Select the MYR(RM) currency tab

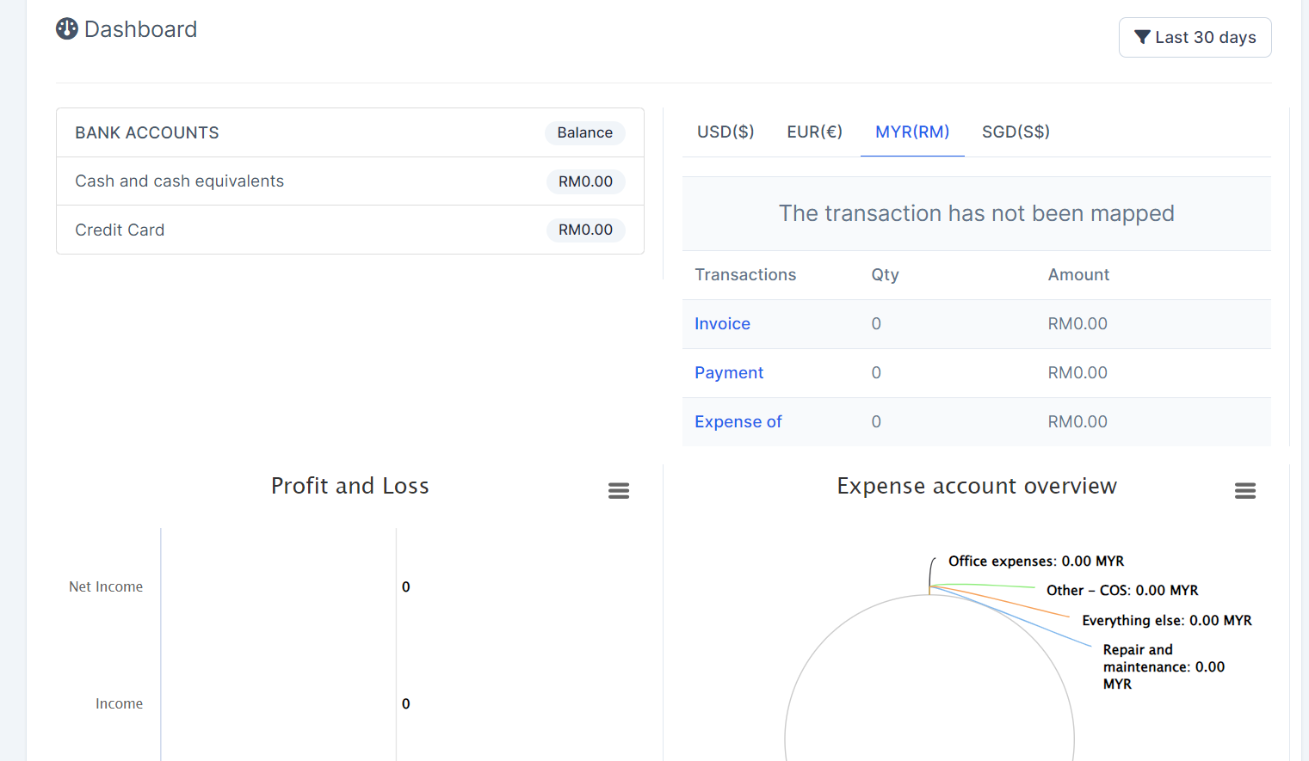pyautogui.click(x=912, y=132)
